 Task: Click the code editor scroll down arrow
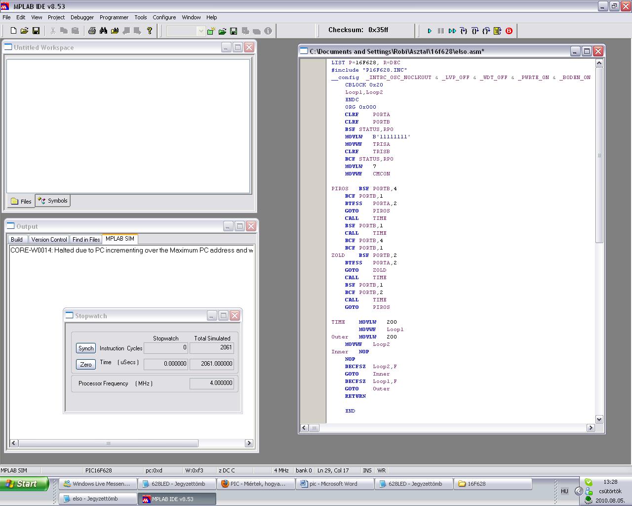(599, 419)
